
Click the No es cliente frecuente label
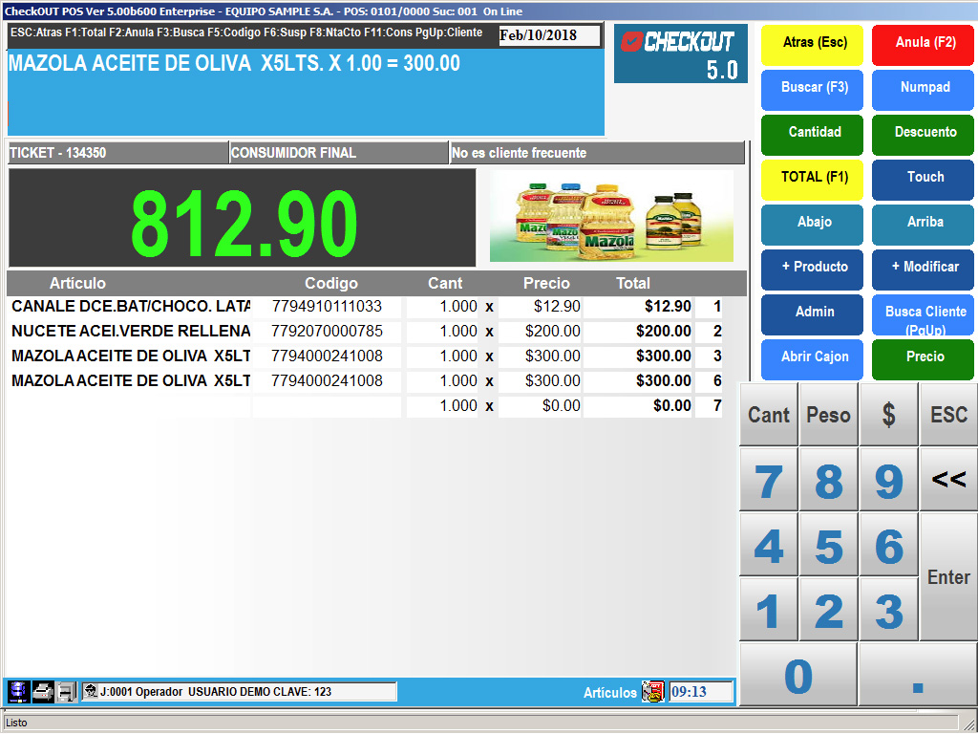(x=597, y=153)
